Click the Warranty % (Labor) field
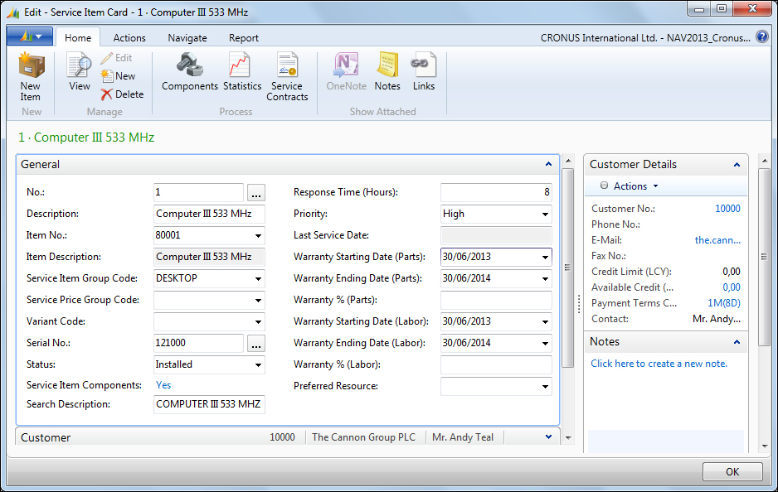 coord(496,364)
